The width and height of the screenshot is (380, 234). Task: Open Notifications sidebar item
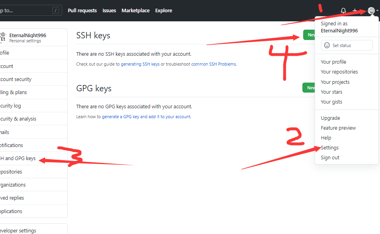pyautogui.click(x=34, y=145)
